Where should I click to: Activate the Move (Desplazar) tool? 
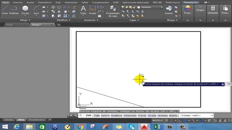click(53, 7)
